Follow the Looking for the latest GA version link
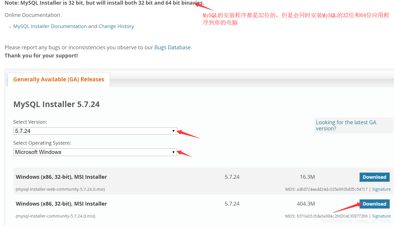Screen dimensions: 394x226 click(x=346, y=125)
